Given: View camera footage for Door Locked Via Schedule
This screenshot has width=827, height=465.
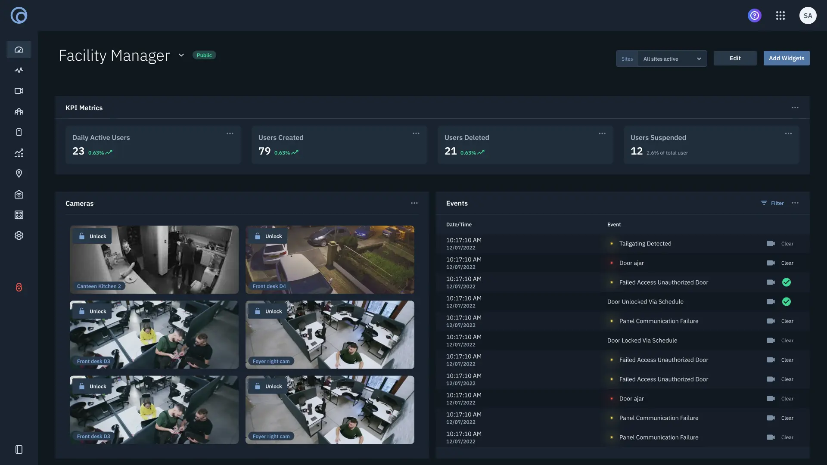Looking at the screenshot, I should pyautogui.click(x=771, y=341).
